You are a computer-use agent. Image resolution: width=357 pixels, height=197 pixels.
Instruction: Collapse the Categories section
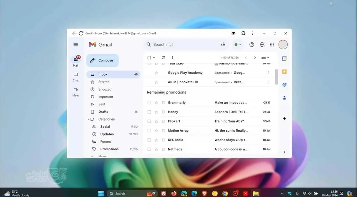pyautogui.click(x=89, y=119)
